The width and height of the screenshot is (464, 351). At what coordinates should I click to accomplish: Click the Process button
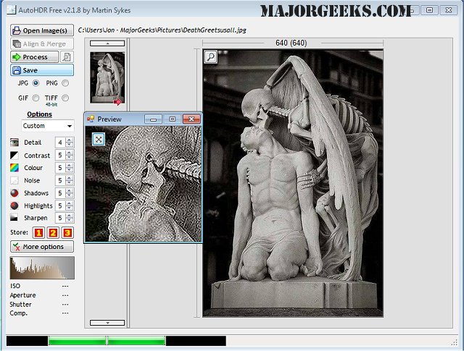(35, 56)
